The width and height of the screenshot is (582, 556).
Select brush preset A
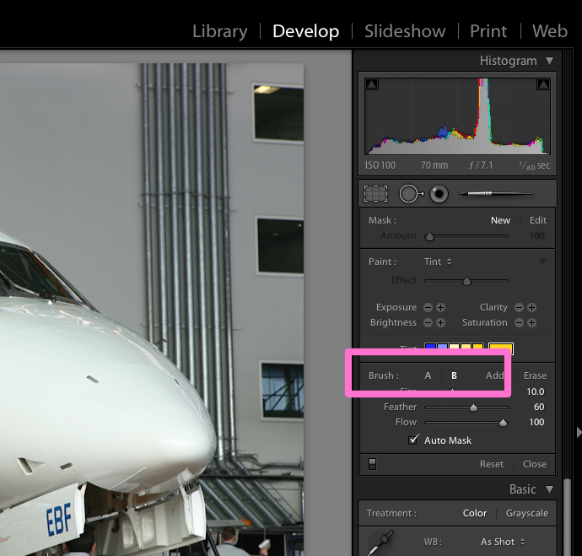[428, 375]
